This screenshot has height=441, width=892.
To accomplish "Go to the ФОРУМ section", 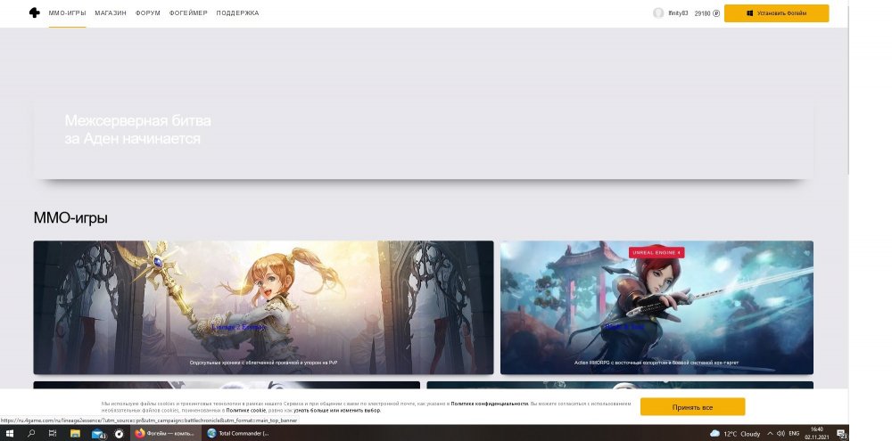I will [147, 13].
